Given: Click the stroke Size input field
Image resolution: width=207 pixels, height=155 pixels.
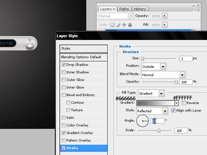Looking at the screenshot, I should point(186,59).
